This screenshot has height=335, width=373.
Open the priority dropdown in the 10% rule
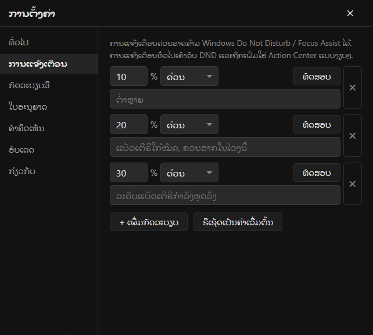pos(189,76)
